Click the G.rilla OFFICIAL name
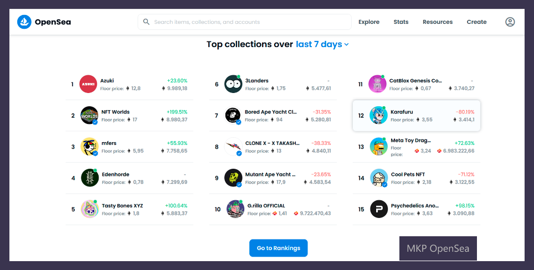534x270 pixels. click(266, 206)
